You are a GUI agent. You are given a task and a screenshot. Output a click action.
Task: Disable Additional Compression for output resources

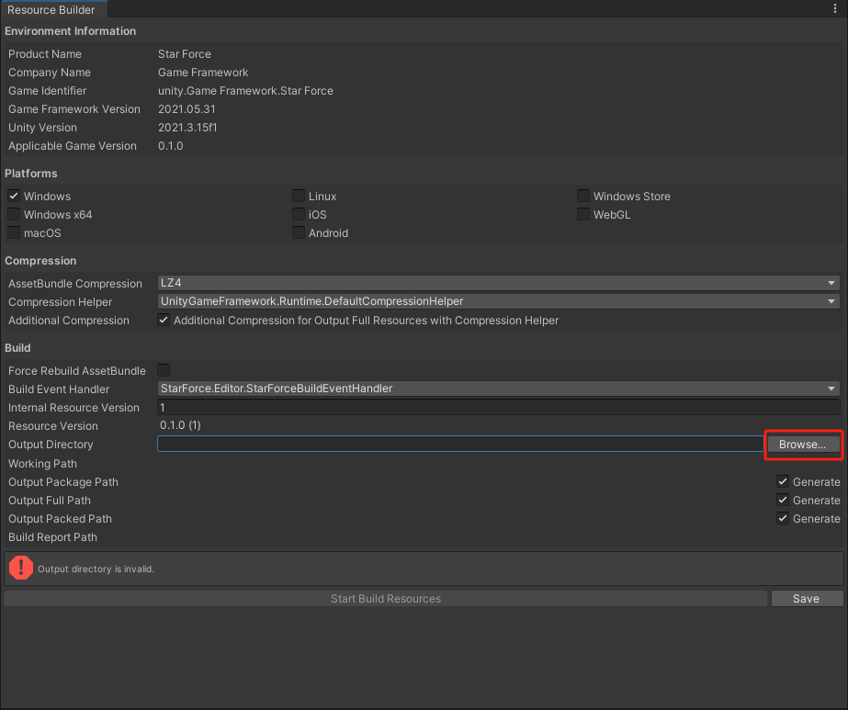(x=164, y=320)
